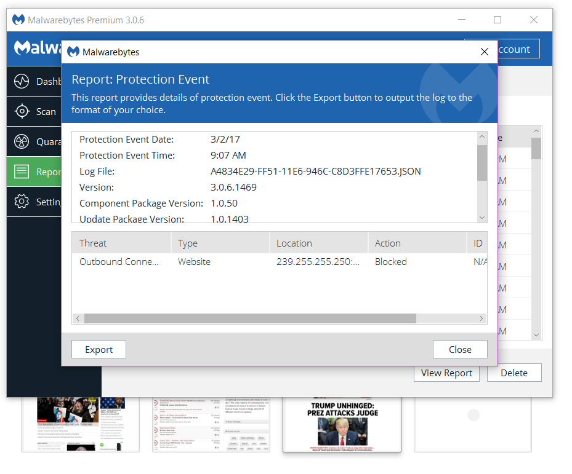
Task: Click reports list scroll down arrow in main window
Action: coord(536,335)
